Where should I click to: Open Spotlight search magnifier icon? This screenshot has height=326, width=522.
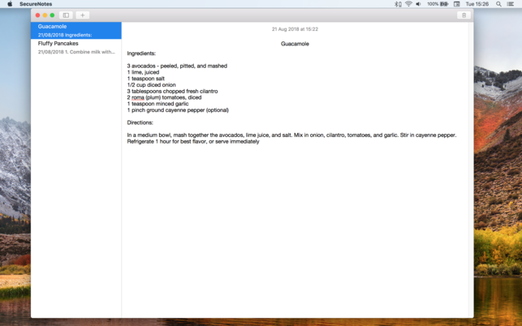498,4
